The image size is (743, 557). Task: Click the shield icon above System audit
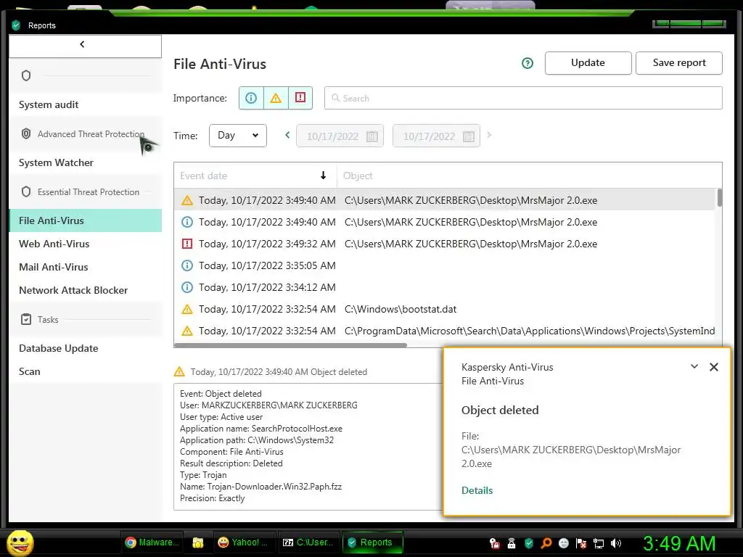point(26,75)
